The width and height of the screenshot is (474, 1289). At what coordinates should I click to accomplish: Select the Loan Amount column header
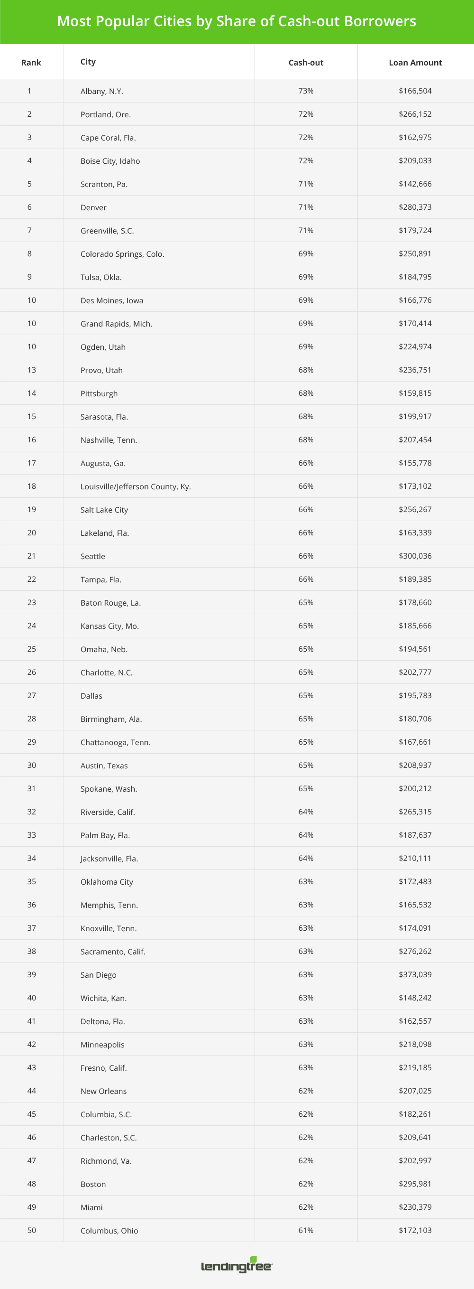pos(415,63)
